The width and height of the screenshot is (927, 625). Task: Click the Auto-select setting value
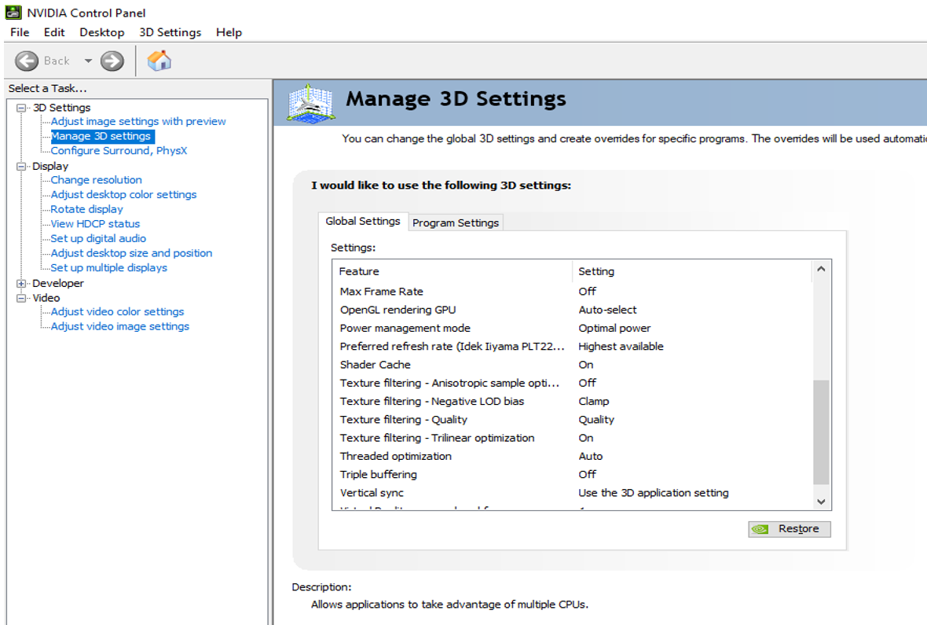(x=607, y=310)
